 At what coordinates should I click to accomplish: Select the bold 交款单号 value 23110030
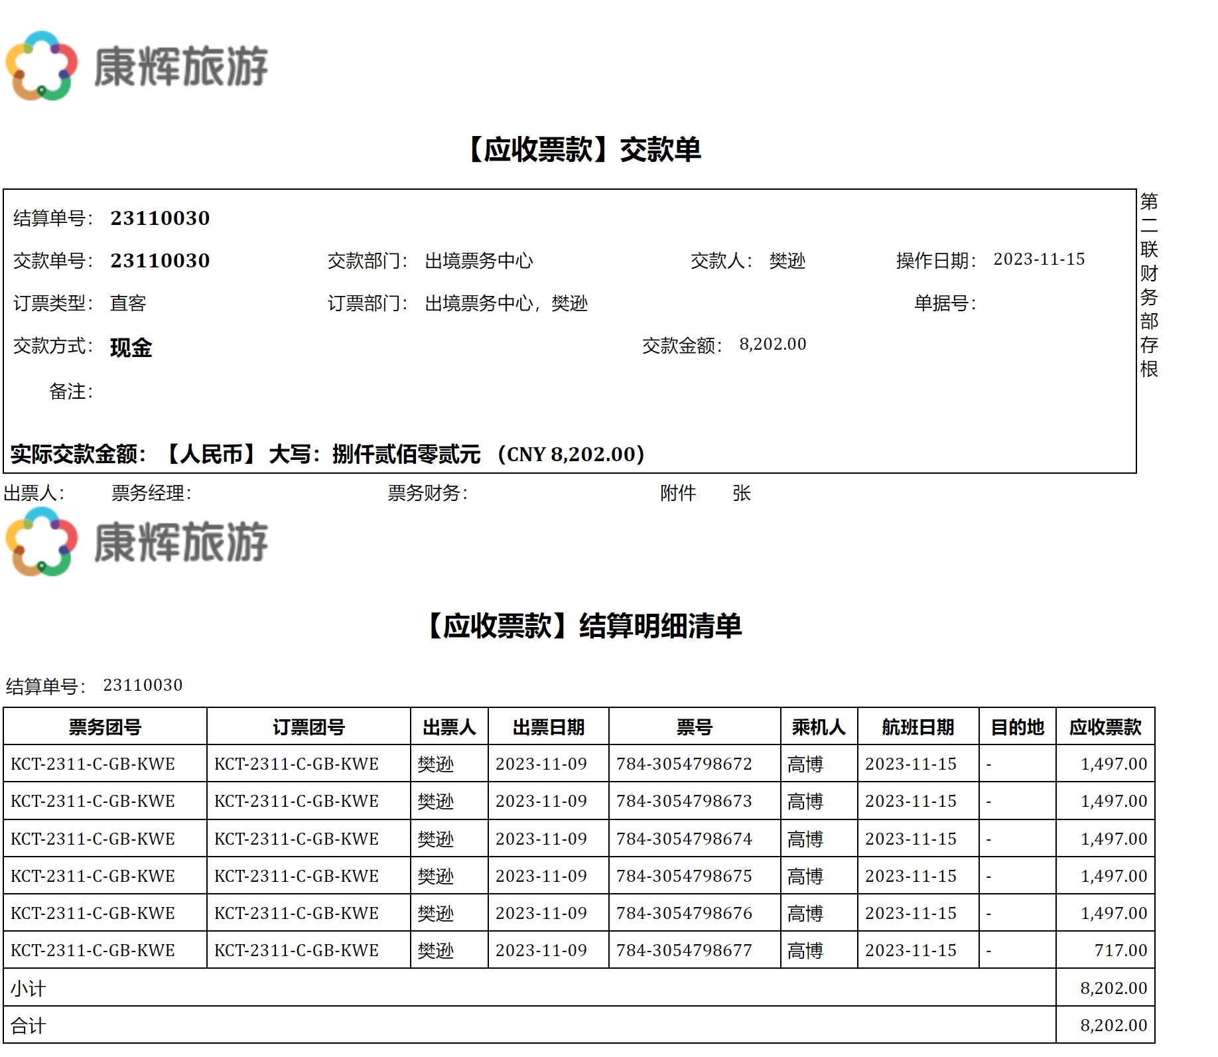[160, 261]
